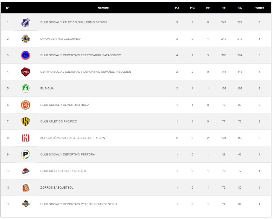Click the Puntos column header
The height and width of the screenshot is (219, 273).
(x=259, y=8)
